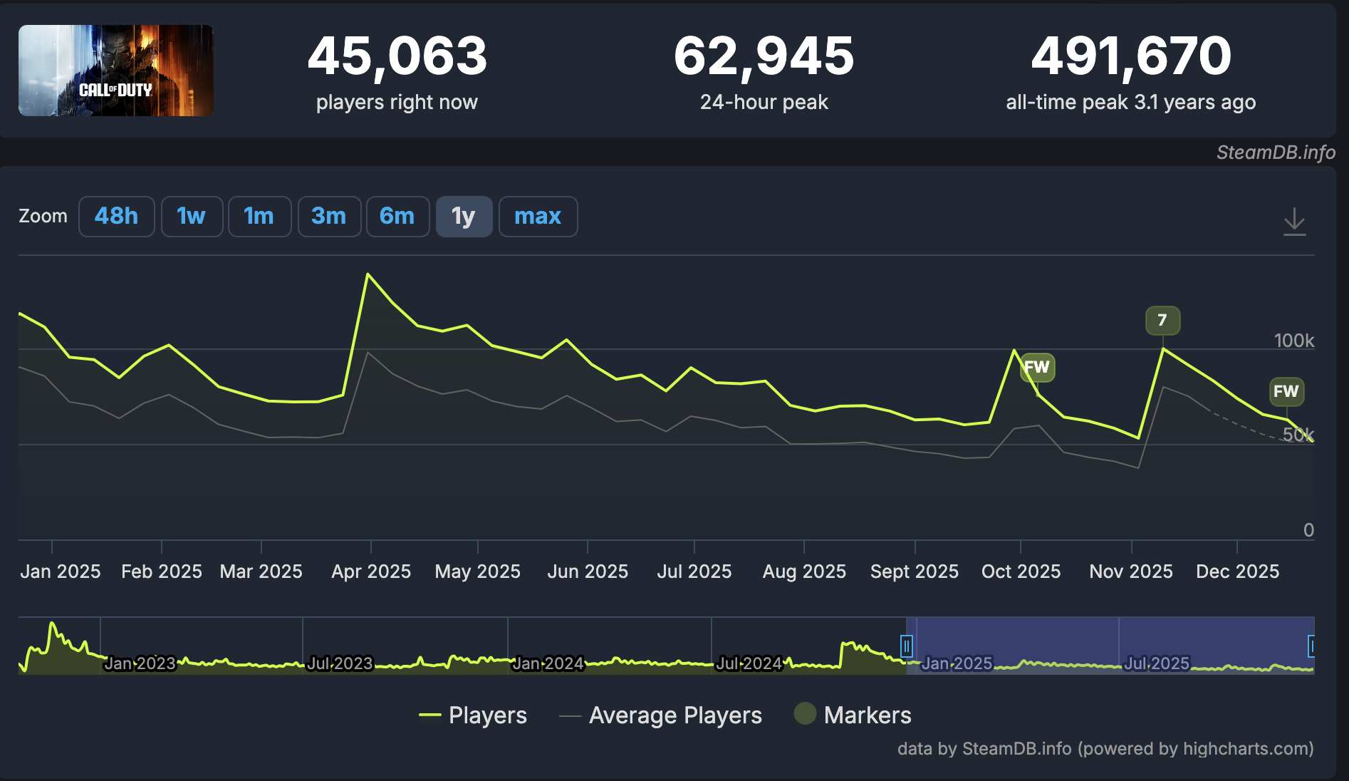This screenshot has height=781, width=1349.
Task: Click the marker labeled 7 on chart
Action: pos(1162,321)
